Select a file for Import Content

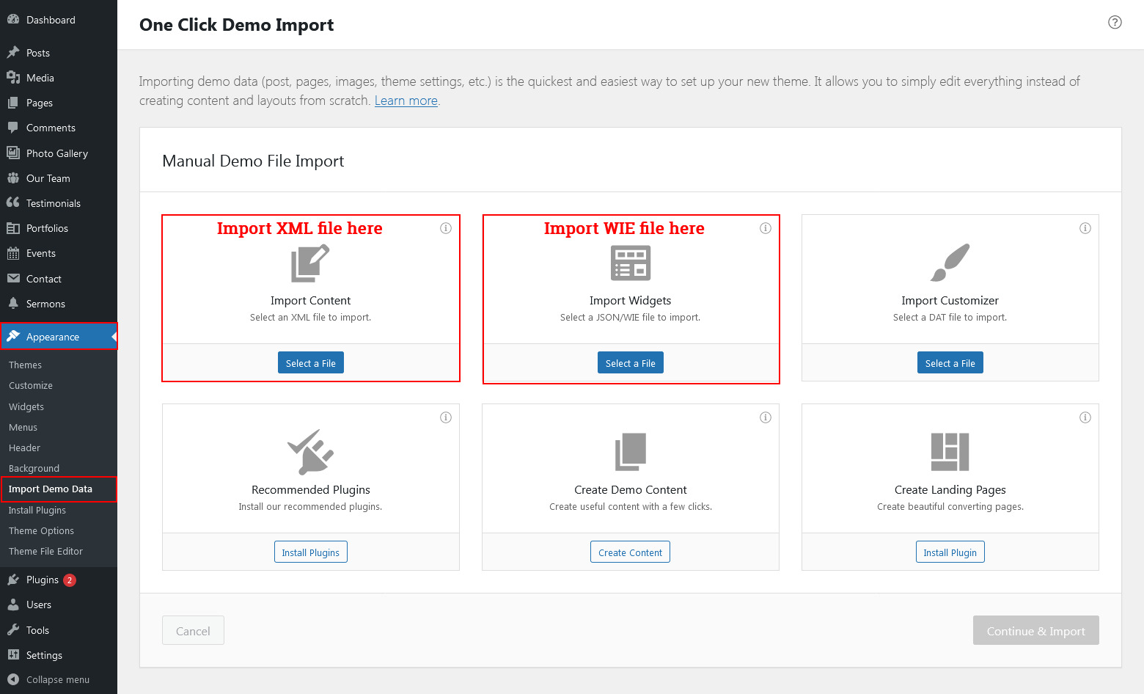(310, 363)
